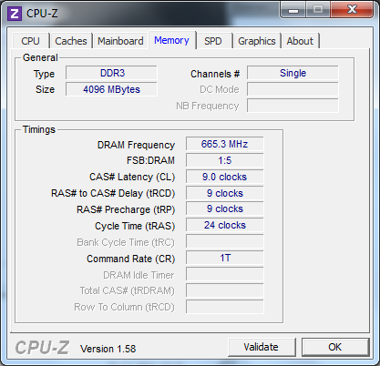
Task: Click the CAS# Latency value field
Action: (x=225, y=177)
